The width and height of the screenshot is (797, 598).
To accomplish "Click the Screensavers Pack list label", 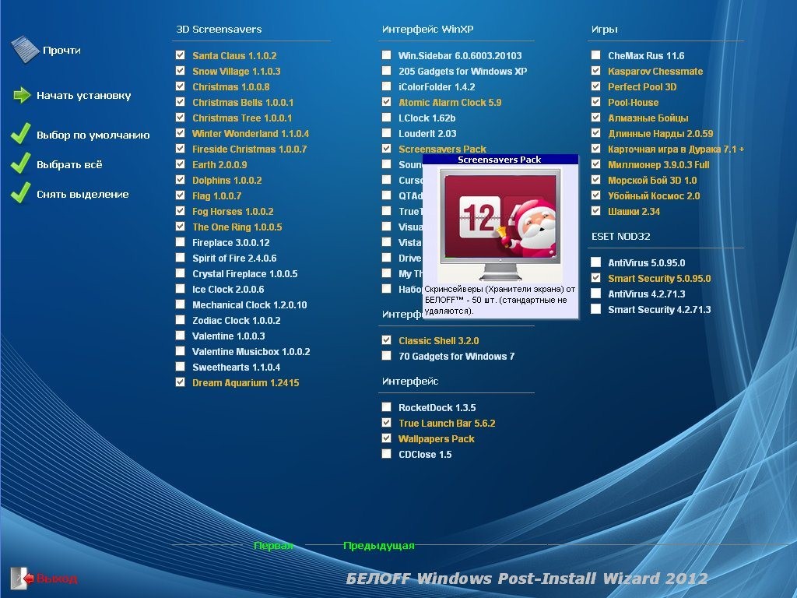I will [442, 149].
